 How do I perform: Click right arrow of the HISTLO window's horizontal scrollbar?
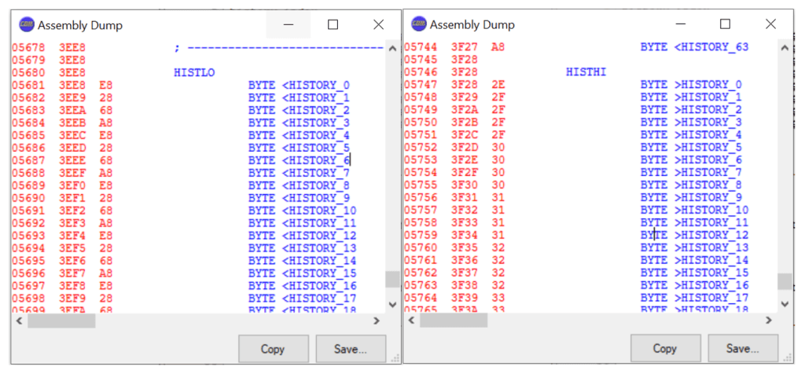[x=377, y=321]
